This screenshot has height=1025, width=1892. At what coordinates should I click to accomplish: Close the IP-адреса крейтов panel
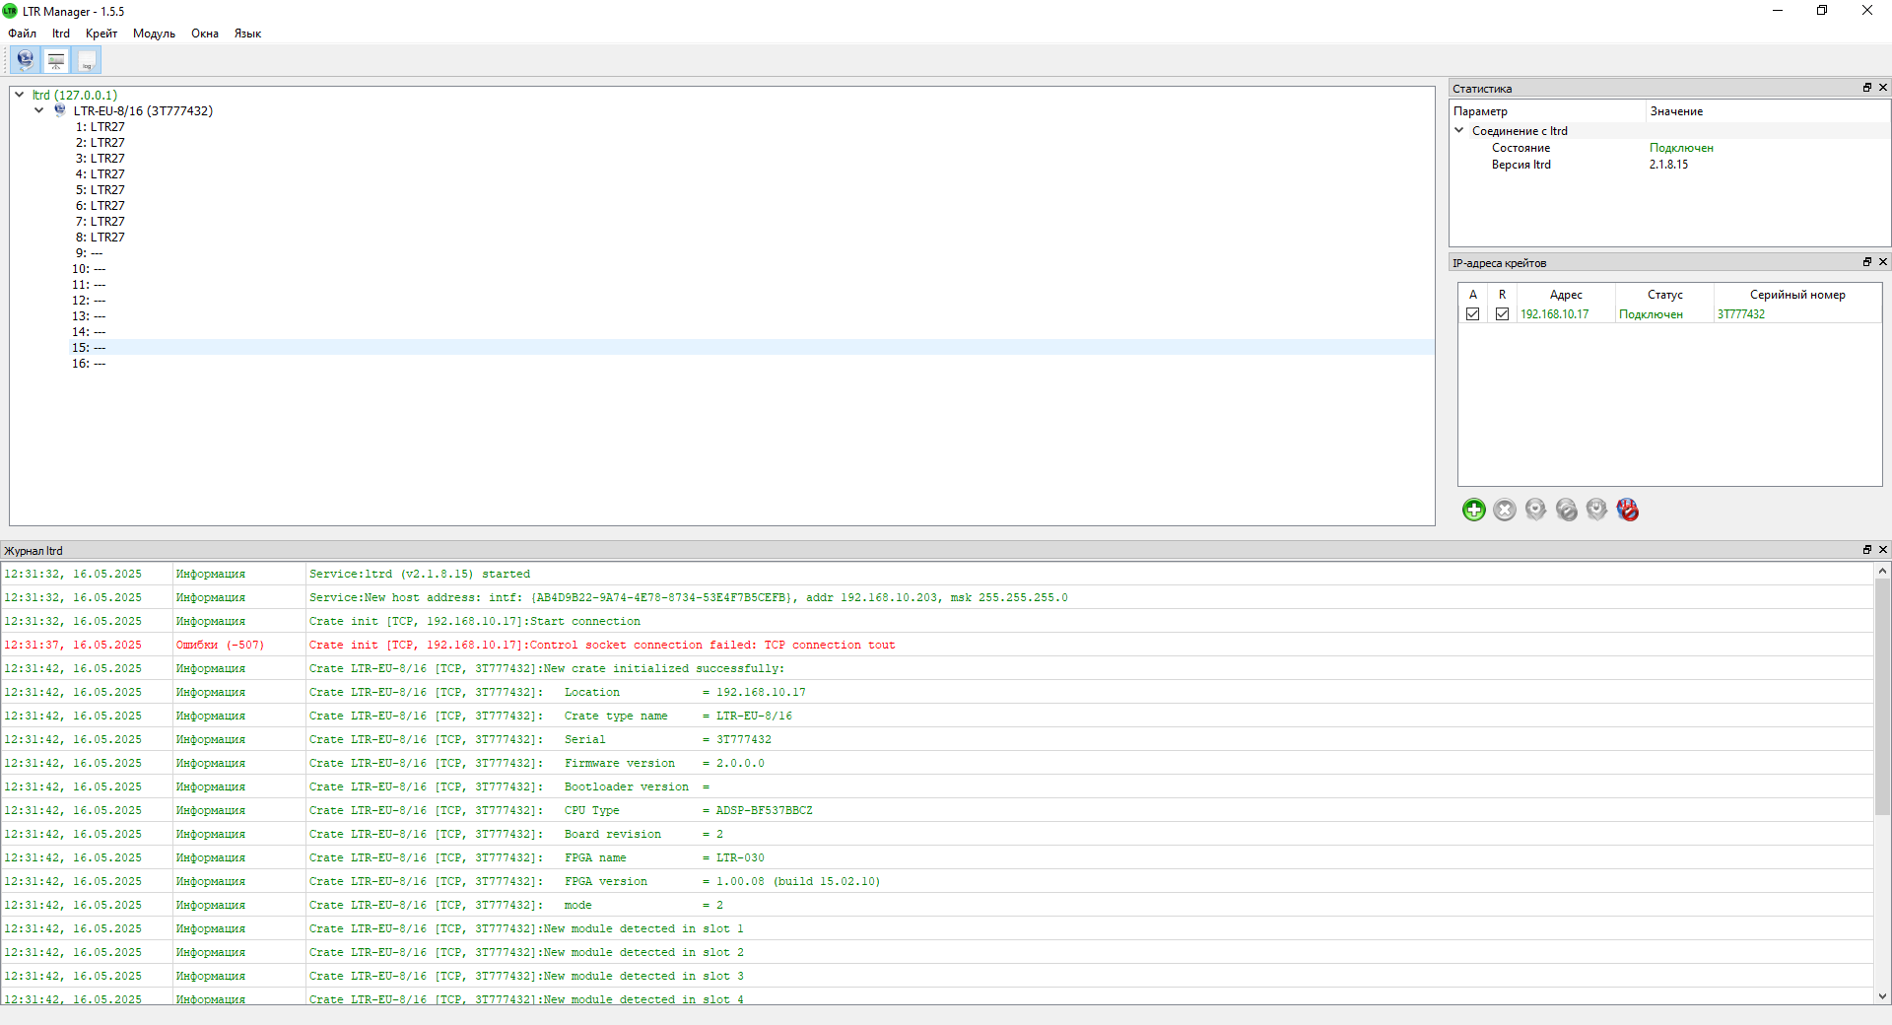click(1883, 262)
